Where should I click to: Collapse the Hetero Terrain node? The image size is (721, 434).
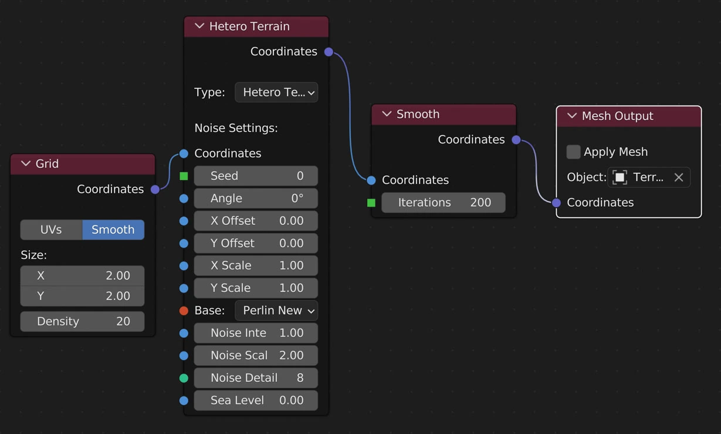click(199, 26)
